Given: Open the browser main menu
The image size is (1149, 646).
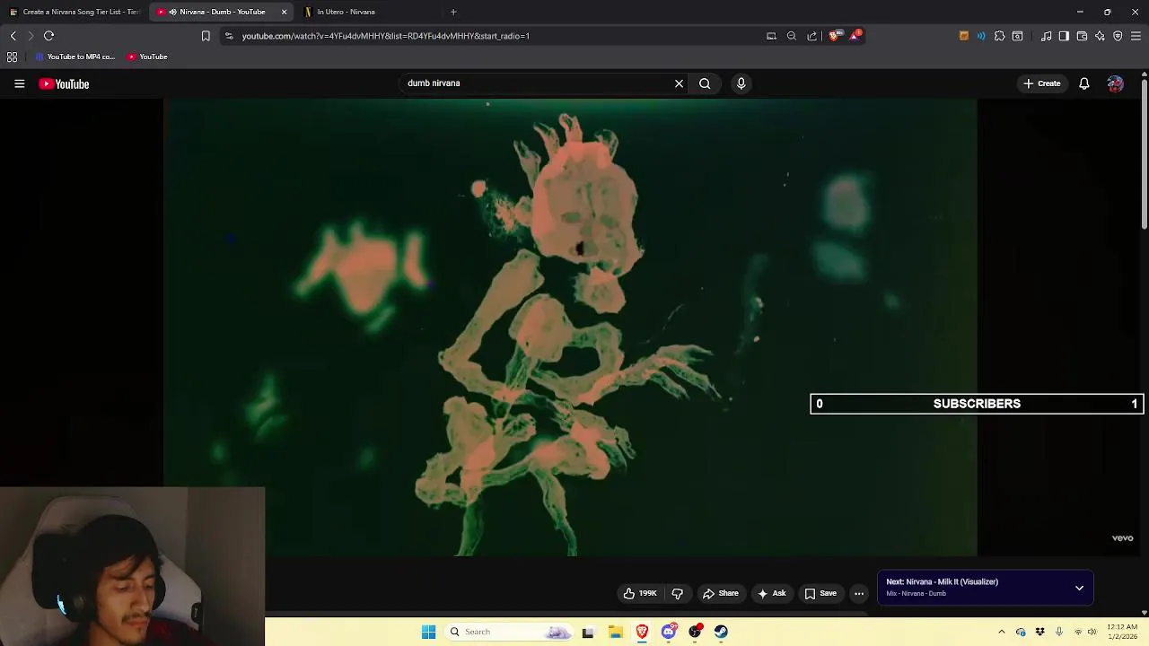Looking at the screenshot, I should click(x=1136, y=36).
